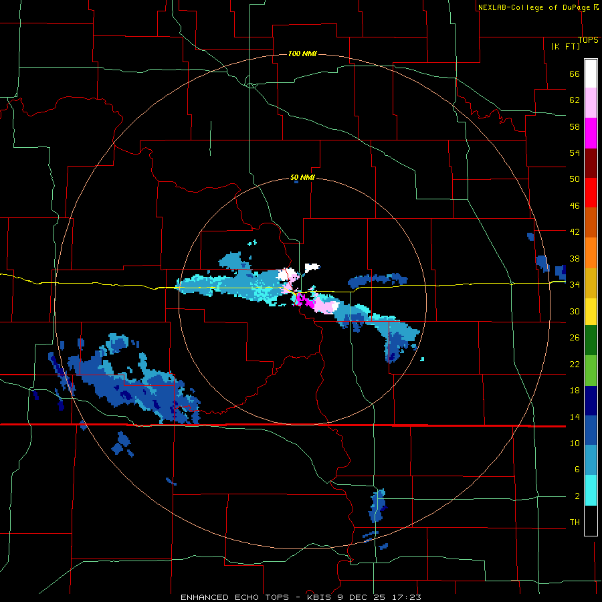This screenshot has height=602, width=602.
Task: Click the navy legend swatch
Action: [591, 401]
